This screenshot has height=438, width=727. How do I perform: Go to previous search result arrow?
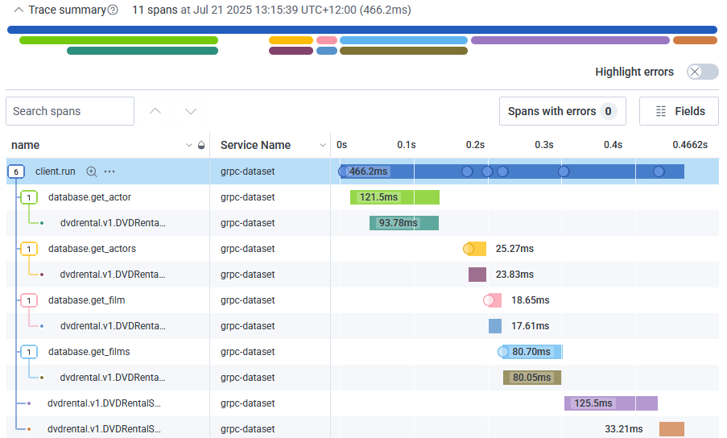(155, 111)
